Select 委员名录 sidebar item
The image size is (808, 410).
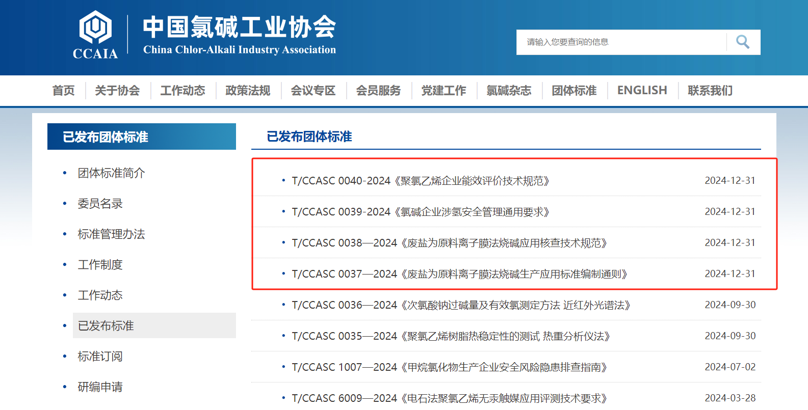(100, 204)
